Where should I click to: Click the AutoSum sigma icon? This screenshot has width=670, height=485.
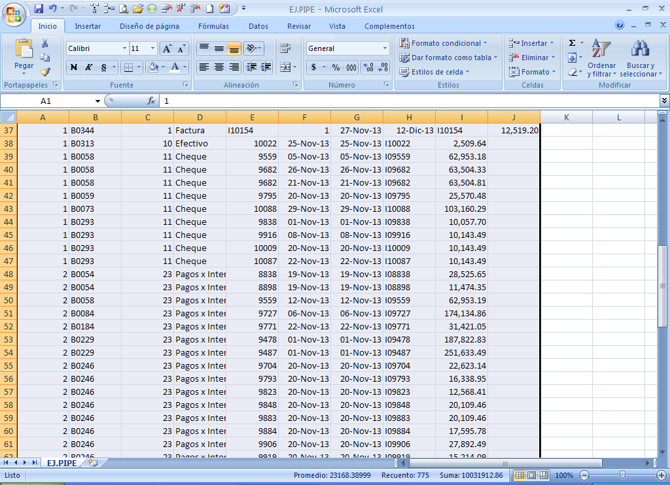(x=572, y=42)
